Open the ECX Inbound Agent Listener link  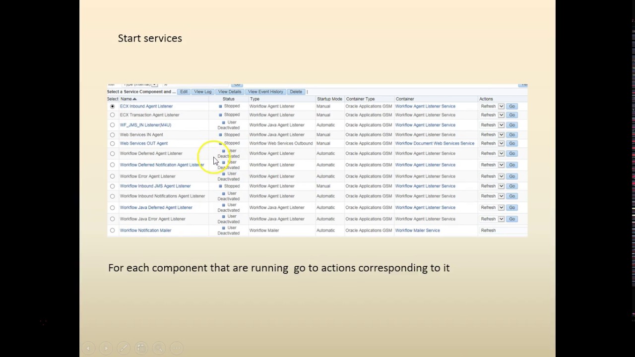[x=146, y=106]
